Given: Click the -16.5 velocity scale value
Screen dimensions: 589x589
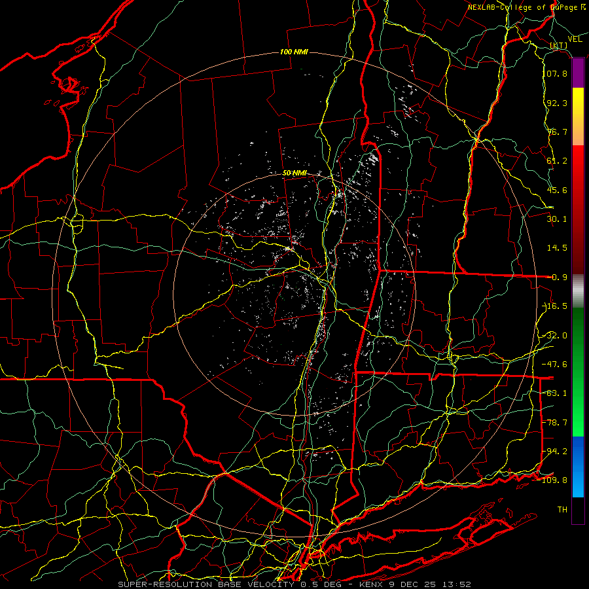Looking at the screenshot, I should tap(555, 306).
